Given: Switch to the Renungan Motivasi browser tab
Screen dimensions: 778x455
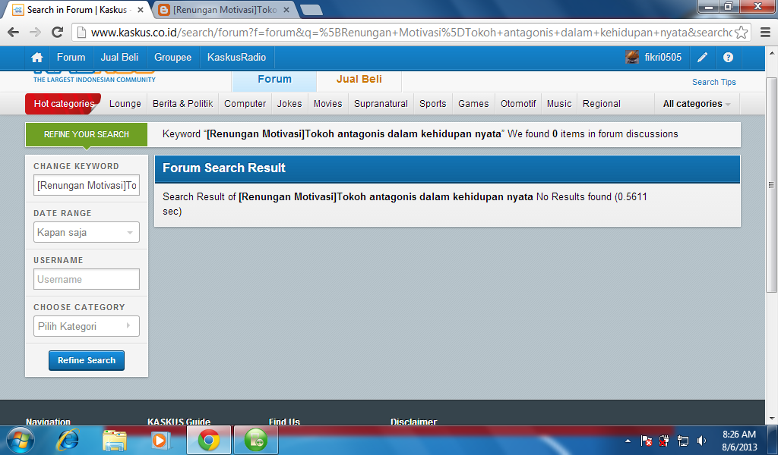Looking at the screenshot, I should (225, 10).
